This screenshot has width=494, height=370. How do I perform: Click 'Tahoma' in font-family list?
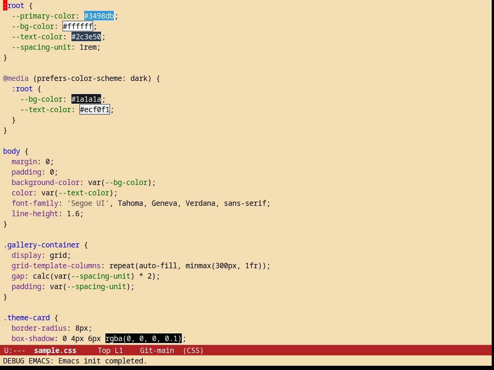pos(130,203)
